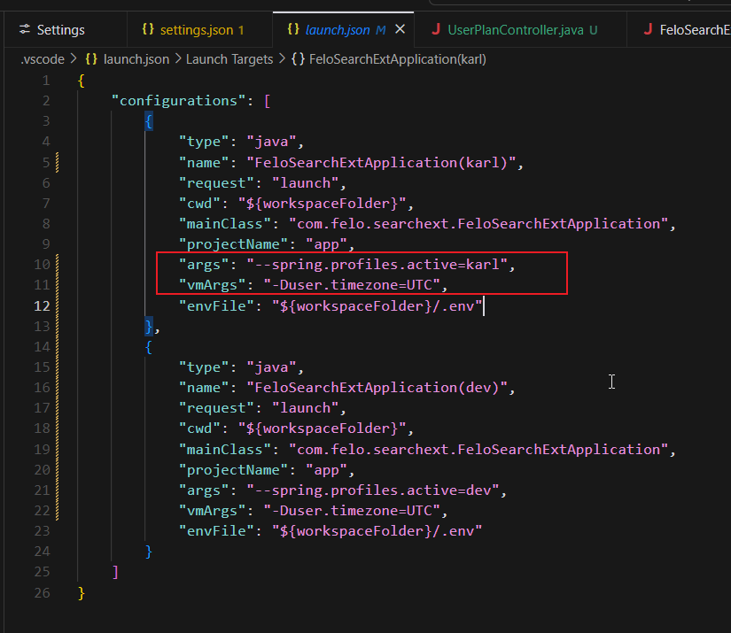This screenshot has height=633, width=731.
Task: Click the "cwd" key on line 18
Action: pyautogui.click(x=200, y=428)
